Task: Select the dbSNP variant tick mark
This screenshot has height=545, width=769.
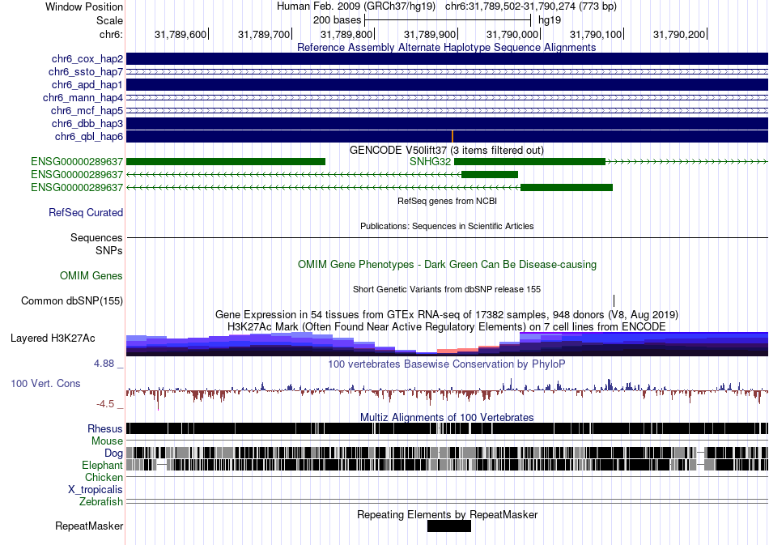Action: click(614, 300)
